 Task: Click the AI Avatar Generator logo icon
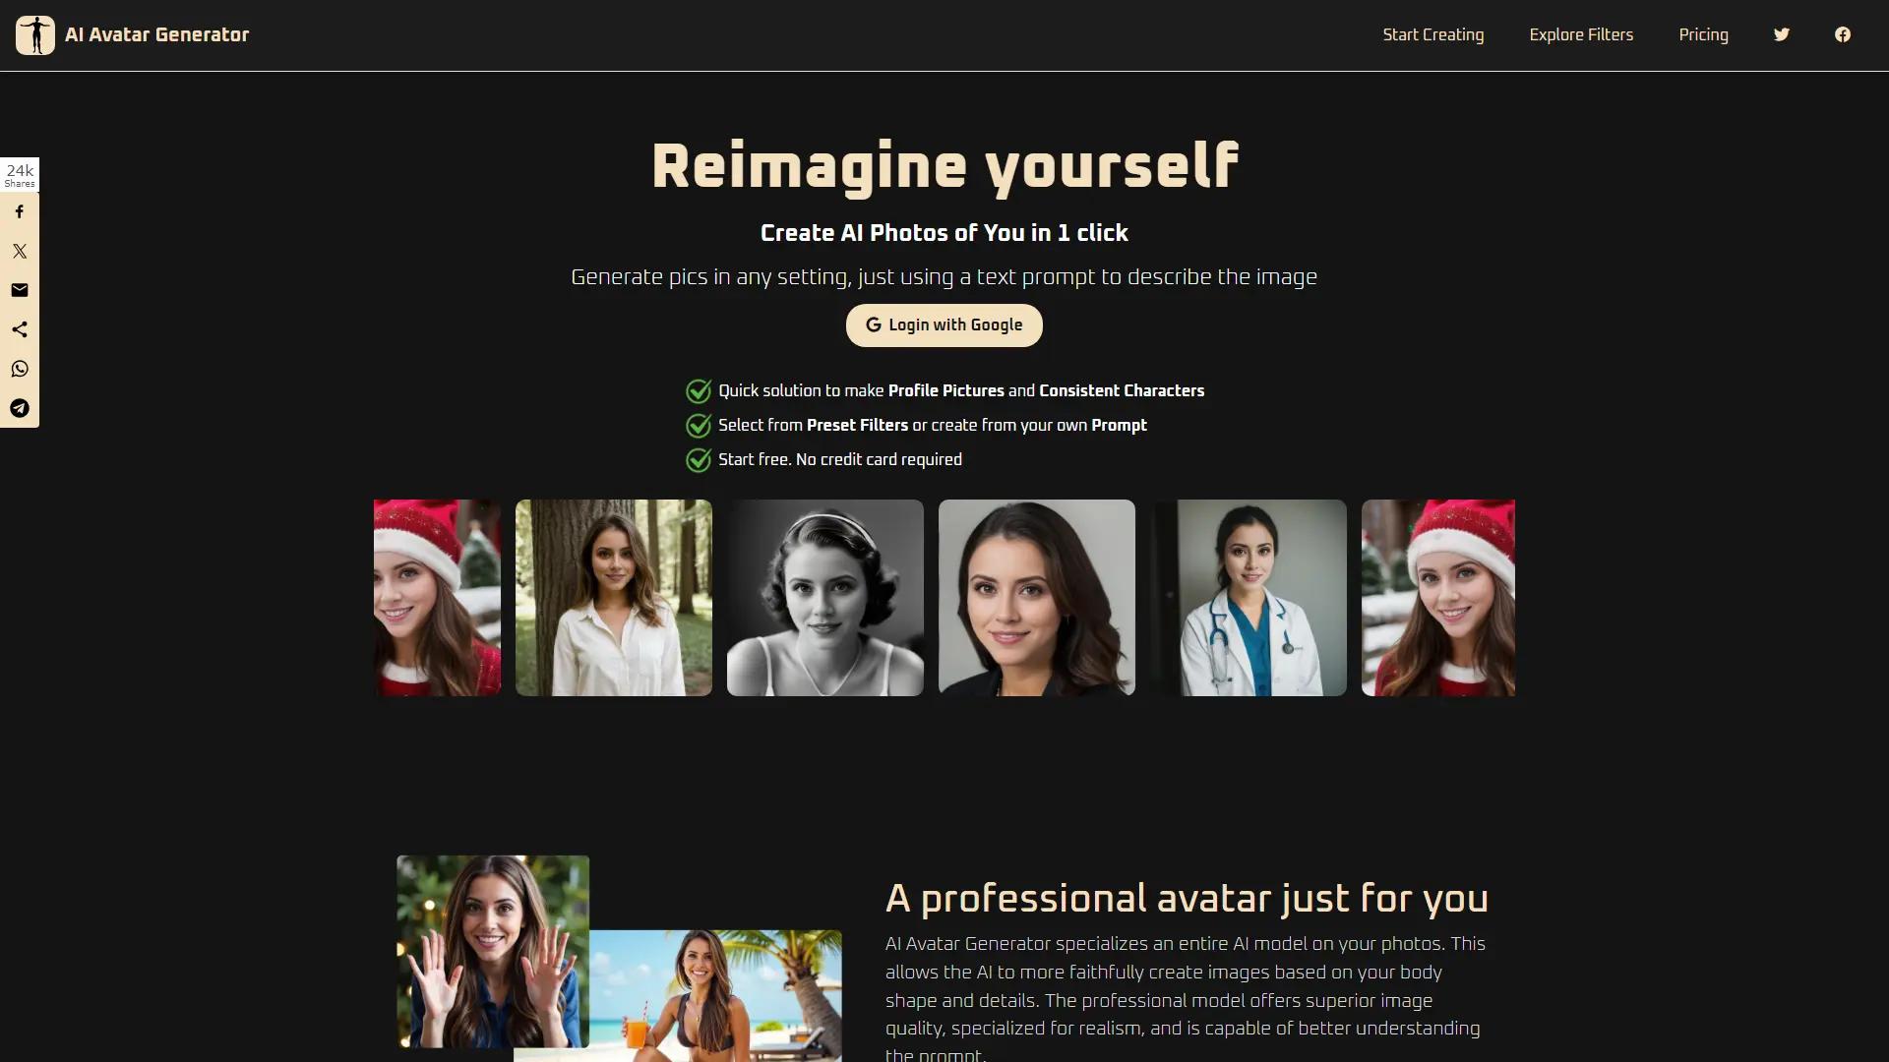click(x=35, y=35)
